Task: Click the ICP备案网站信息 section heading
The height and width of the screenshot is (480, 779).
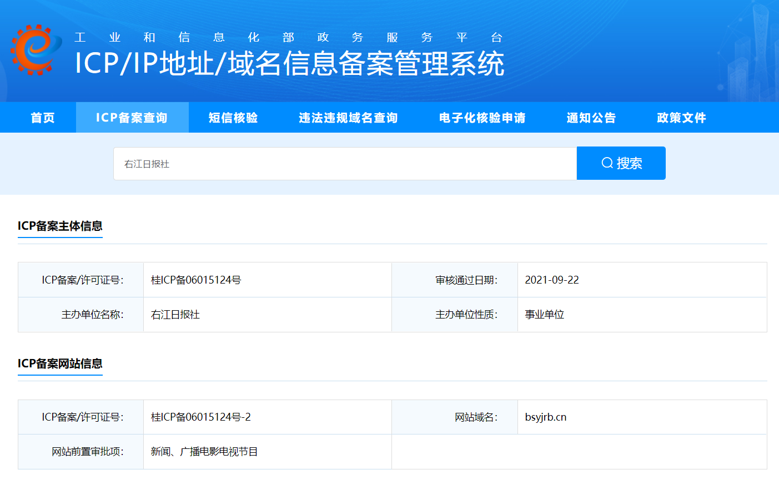Action: pos(60,363)
